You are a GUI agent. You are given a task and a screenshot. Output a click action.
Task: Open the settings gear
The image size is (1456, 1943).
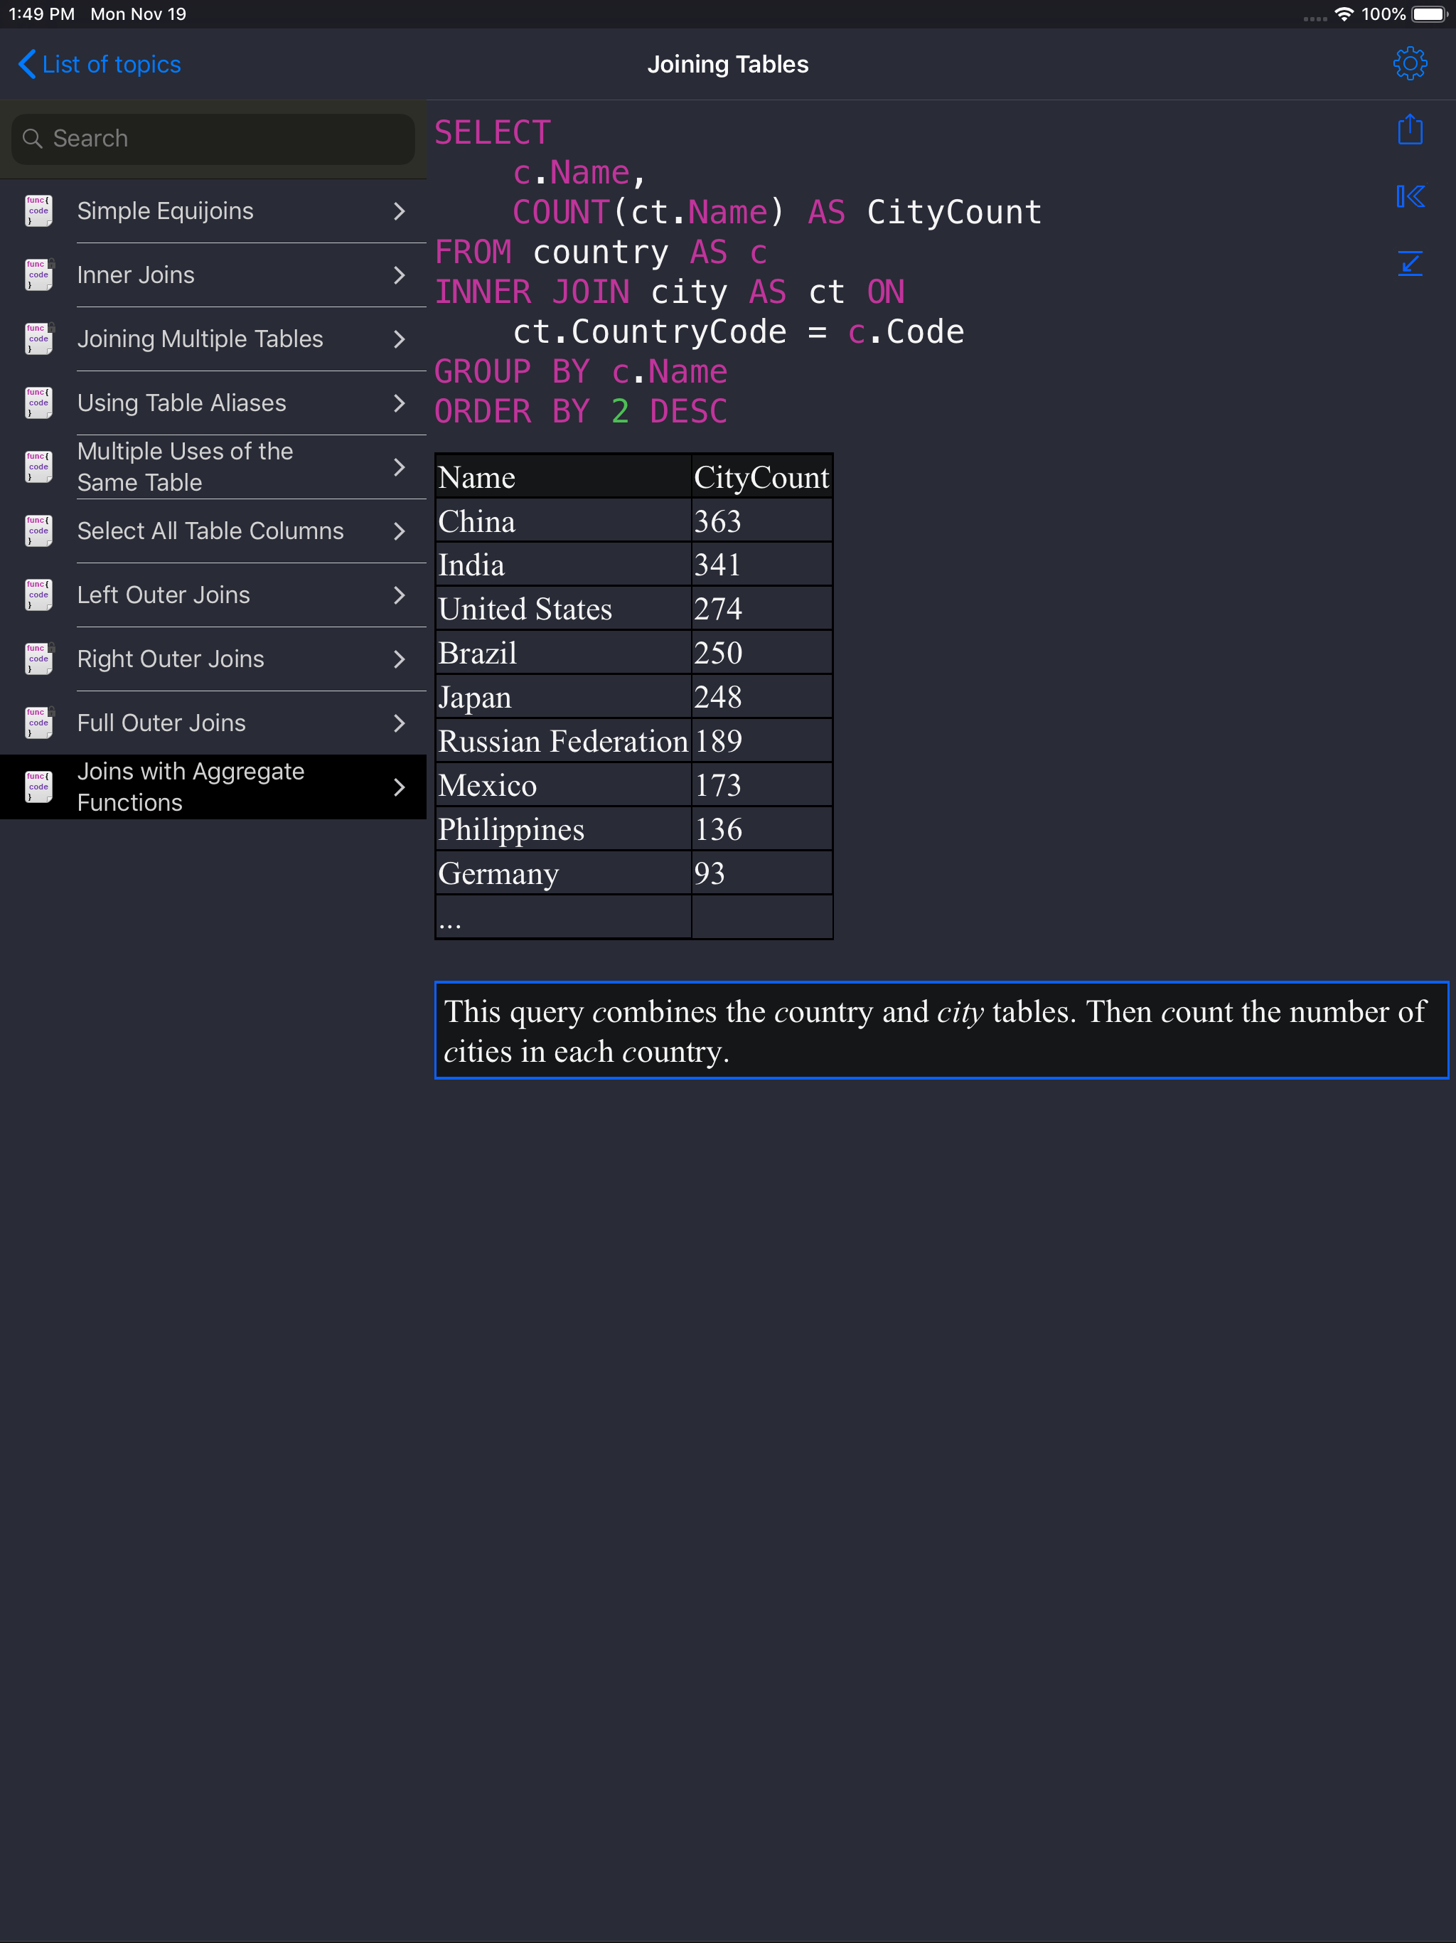click(x=1410, y=63)
